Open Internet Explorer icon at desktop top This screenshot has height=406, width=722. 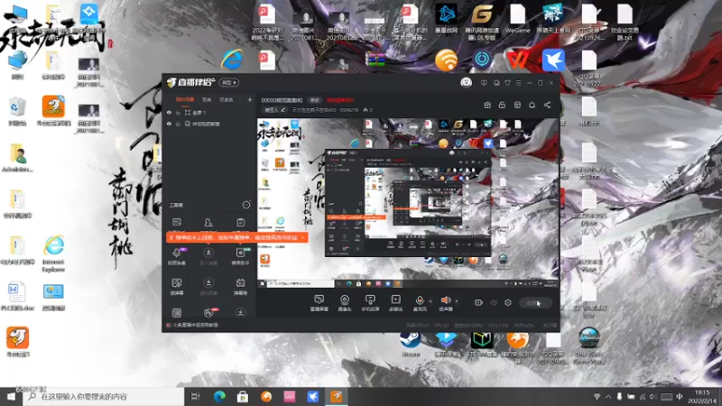point(232,60)
